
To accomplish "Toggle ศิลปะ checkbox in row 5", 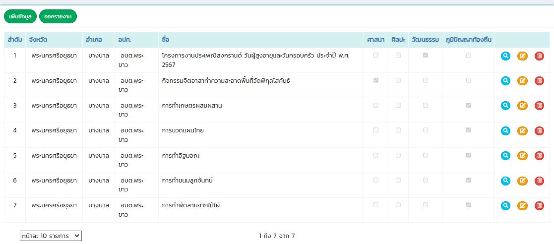I will click(398, 155).
